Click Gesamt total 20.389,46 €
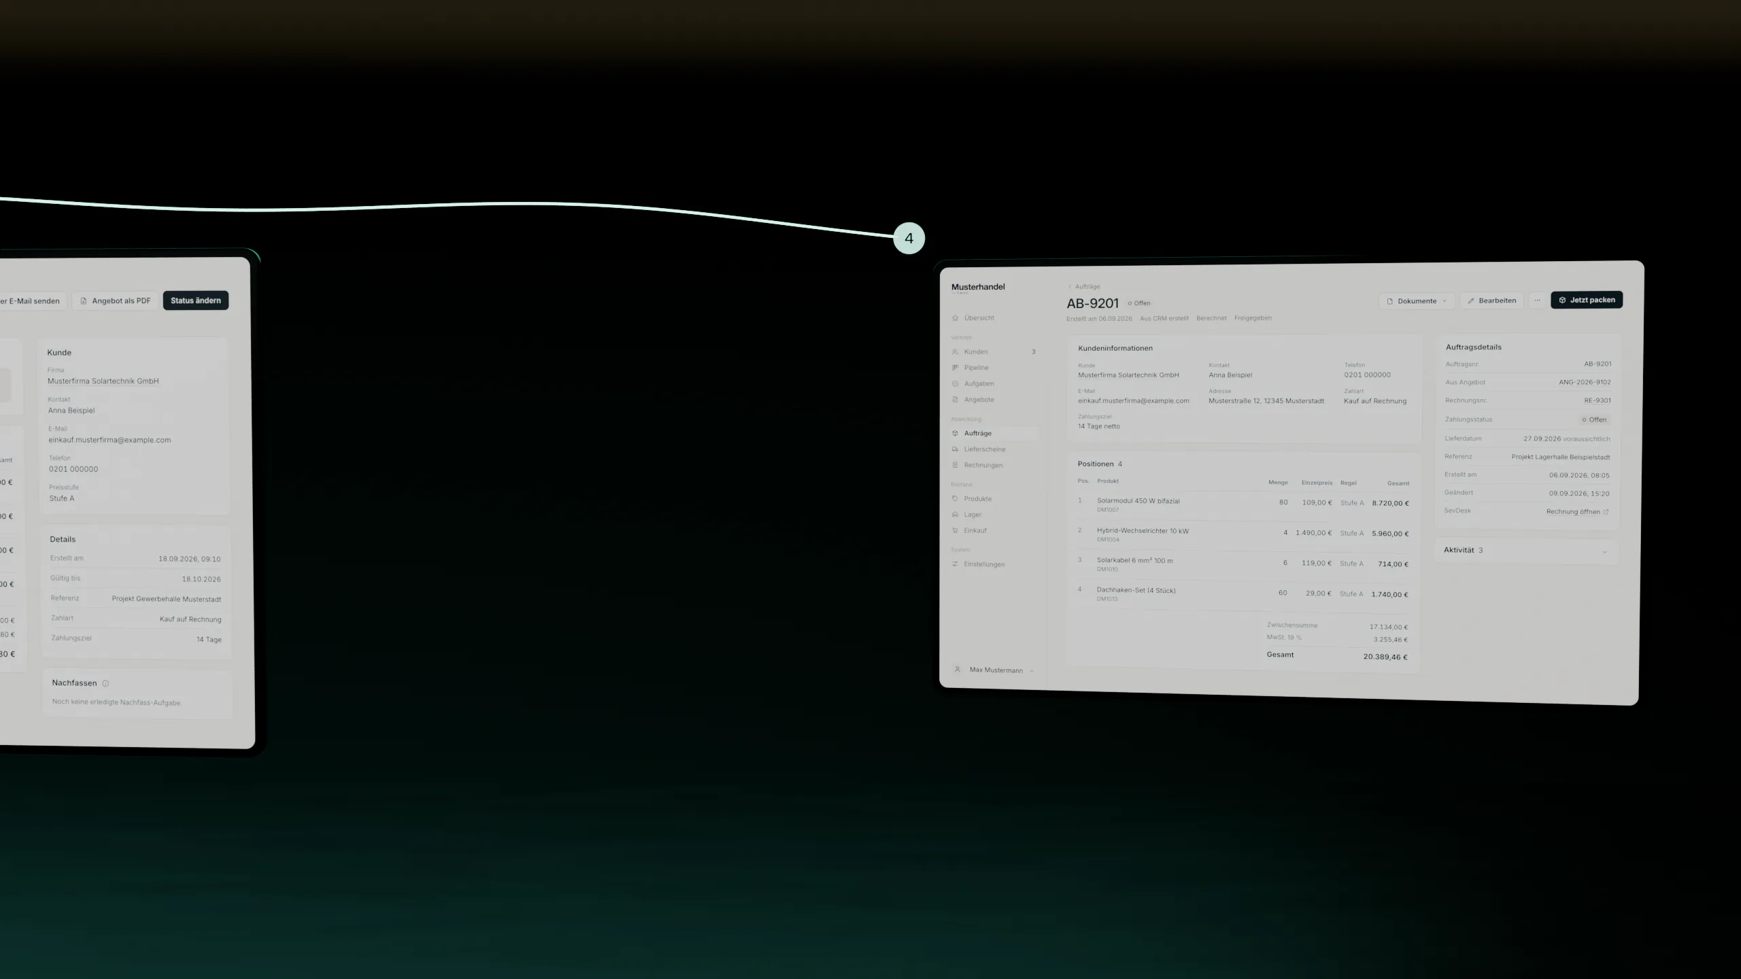Image resolution: width=1741 pixels, height=979 pixels. point(1385,657)
